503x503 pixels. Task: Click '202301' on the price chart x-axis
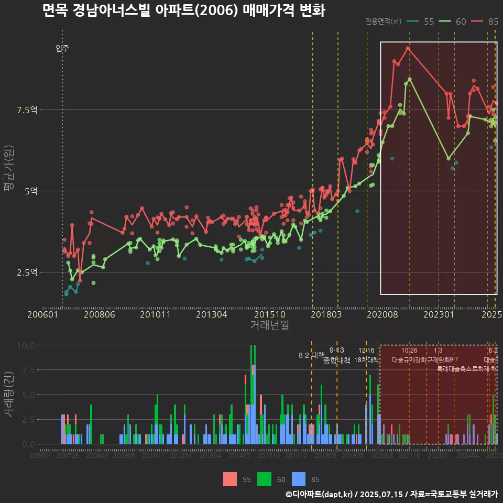(439, 314)
